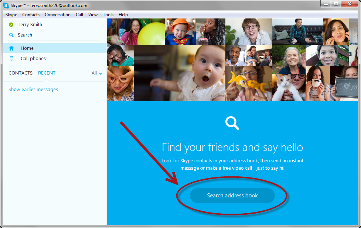Click the girl with yellow balloon photo
This screenshot has width=361, height=228.
[136, 32]
